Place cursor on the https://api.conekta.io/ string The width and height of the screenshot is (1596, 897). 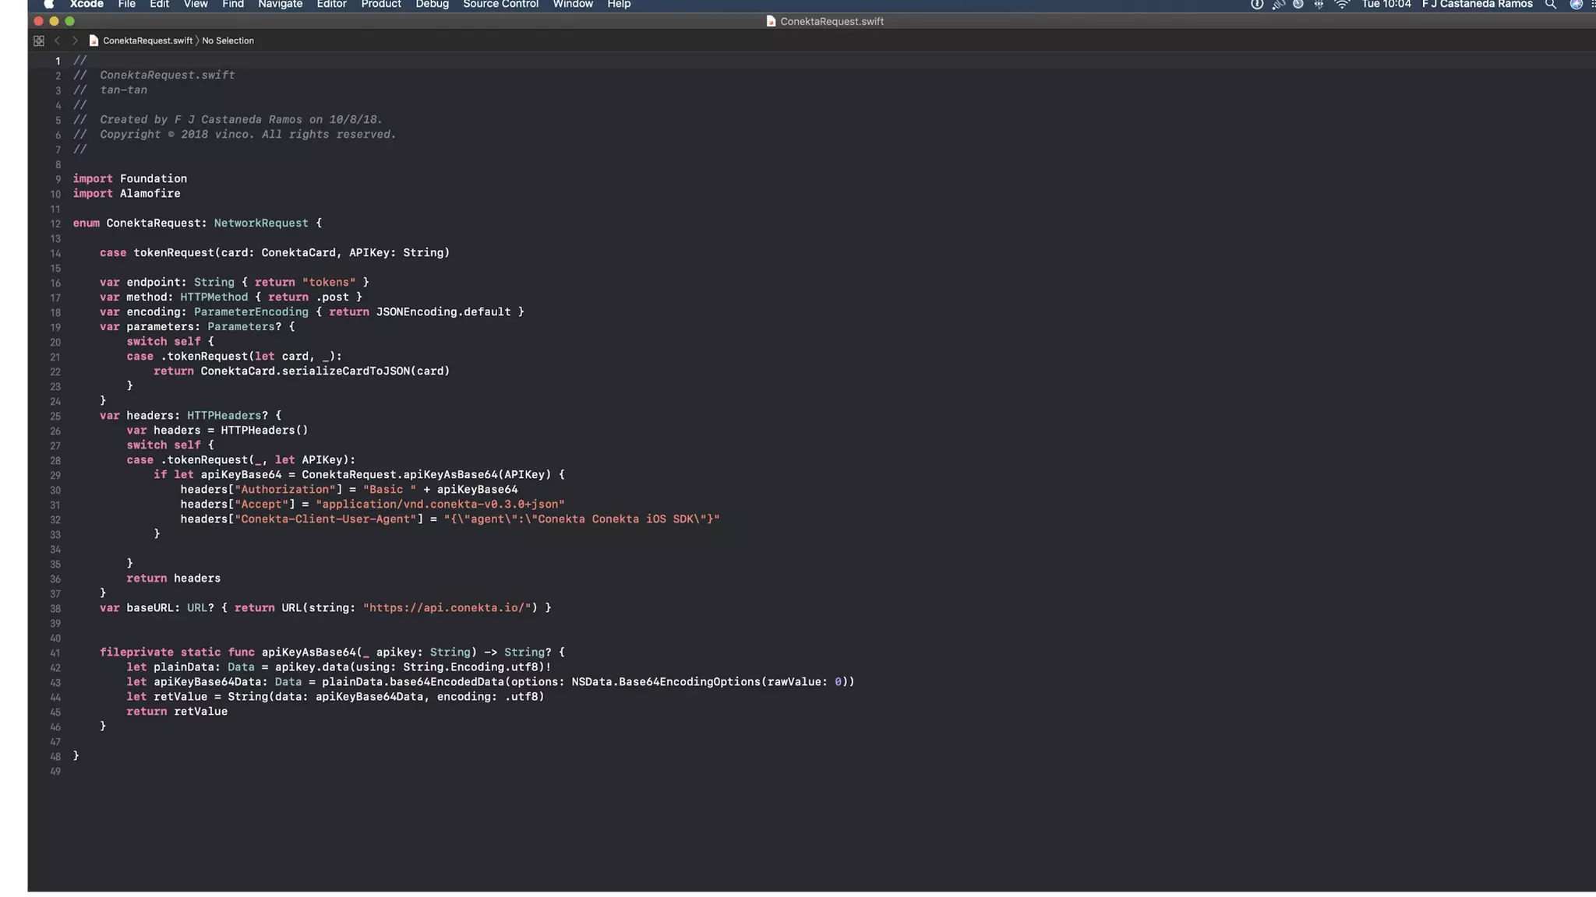click(449, 608)
